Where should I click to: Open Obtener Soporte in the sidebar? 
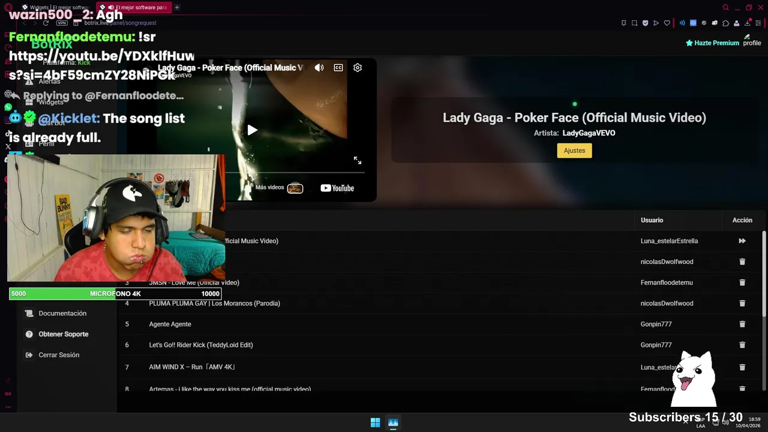click(x=63, y=334)
